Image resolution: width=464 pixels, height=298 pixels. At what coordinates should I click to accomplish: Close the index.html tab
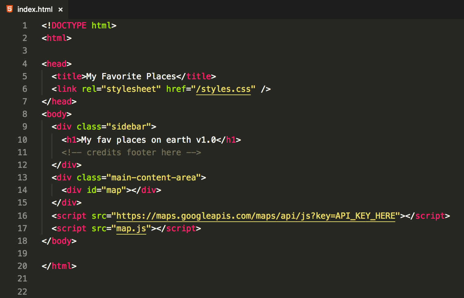[x=61, y=10]
